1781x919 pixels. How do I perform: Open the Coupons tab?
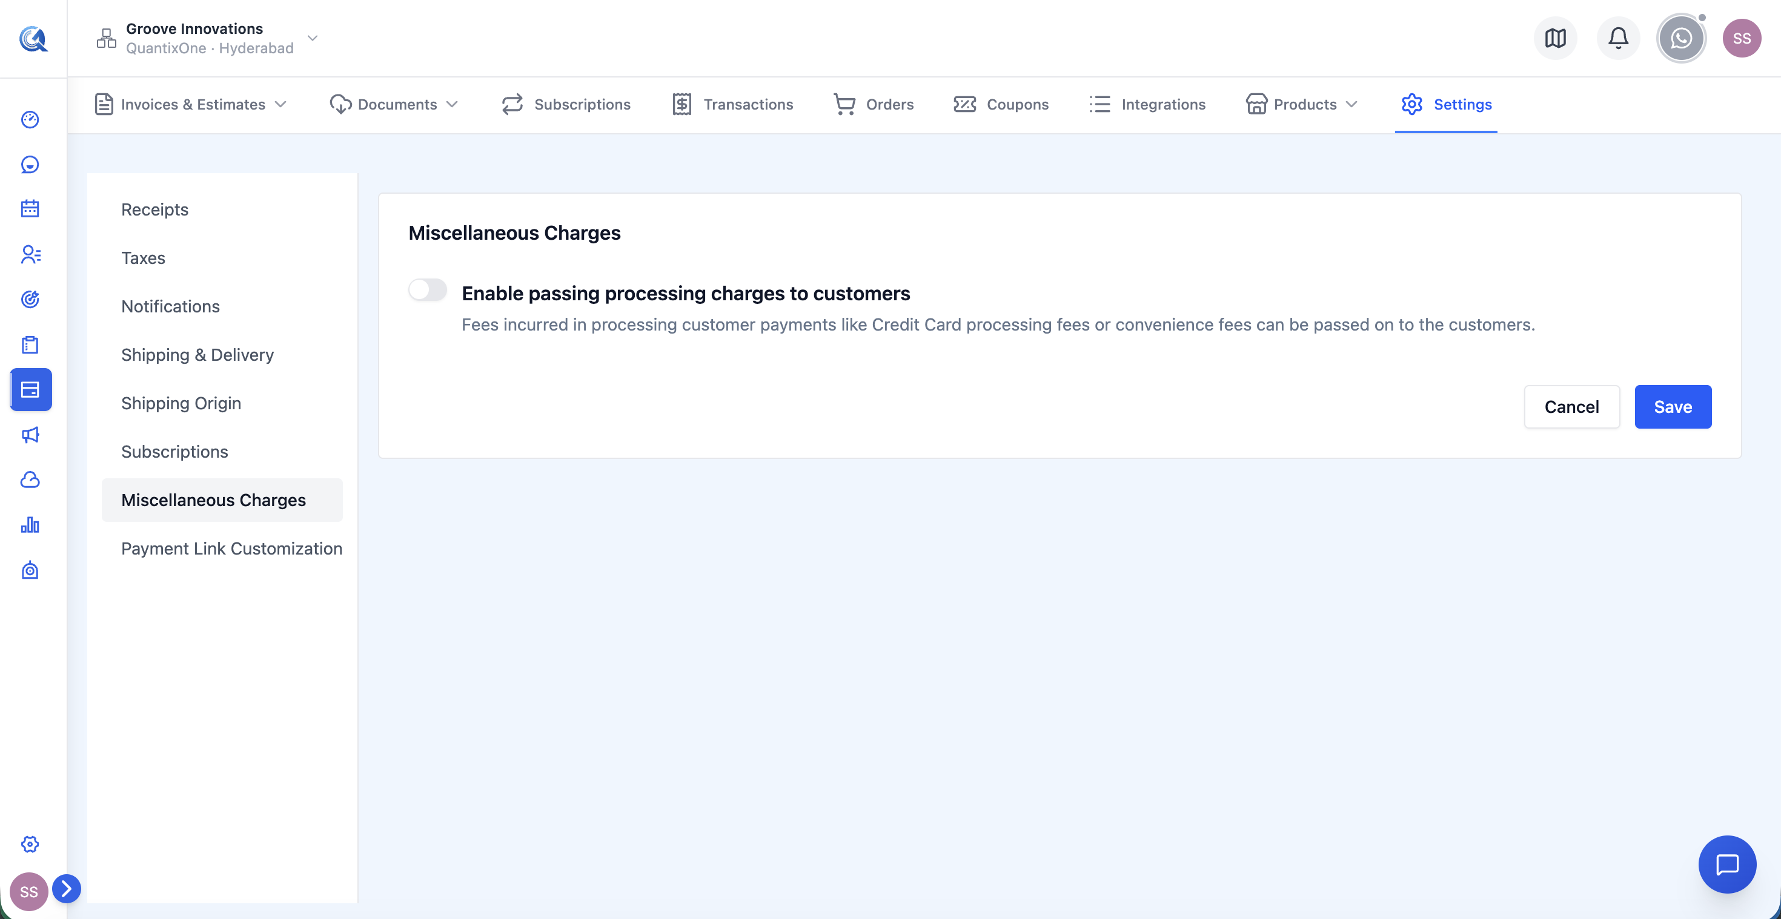[1000, 104]
